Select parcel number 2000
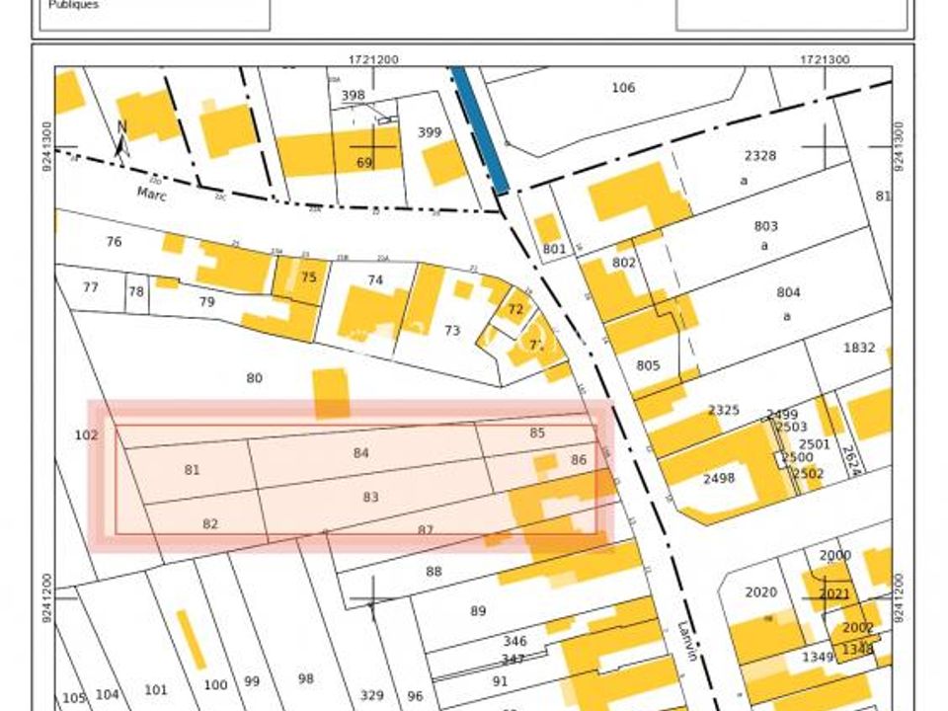Image resolution: width=948 pixels, height=711 pixels. click(x=835, y=555)
